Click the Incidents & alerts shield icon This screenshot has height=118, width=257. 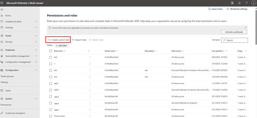[2, 22]
